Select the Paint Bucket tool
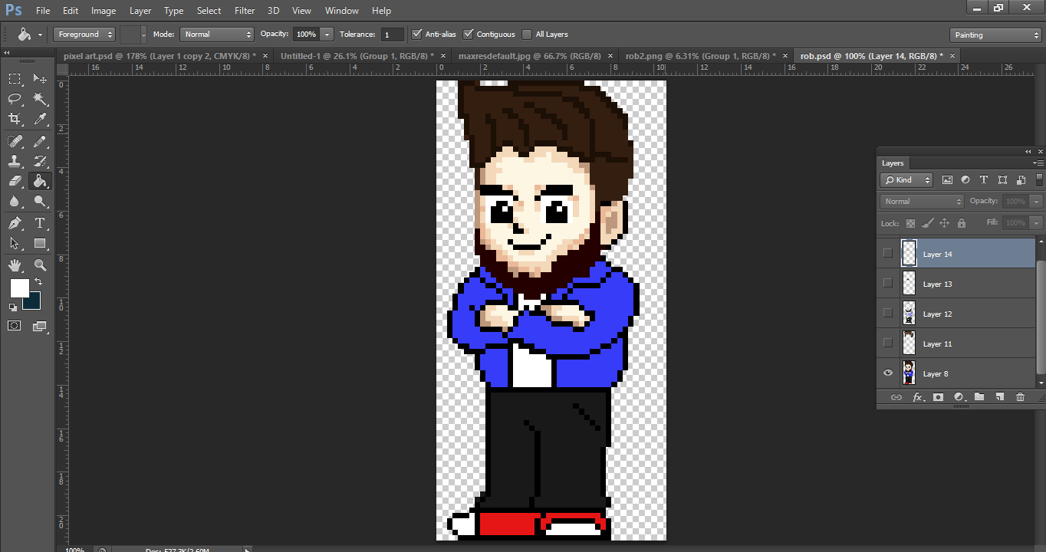The height and width of the screenshot is (552, 1046). pyautogui.click(x=40, y=181)
